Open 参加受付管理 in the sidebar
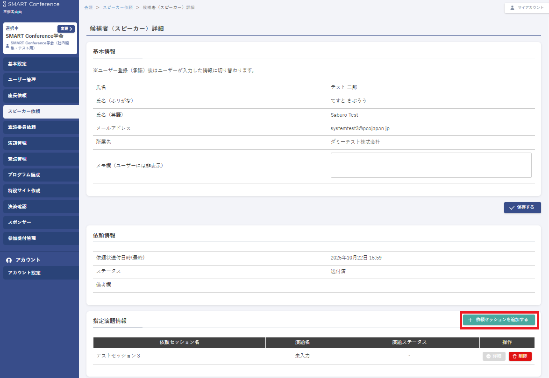 (x=40, y=238)
